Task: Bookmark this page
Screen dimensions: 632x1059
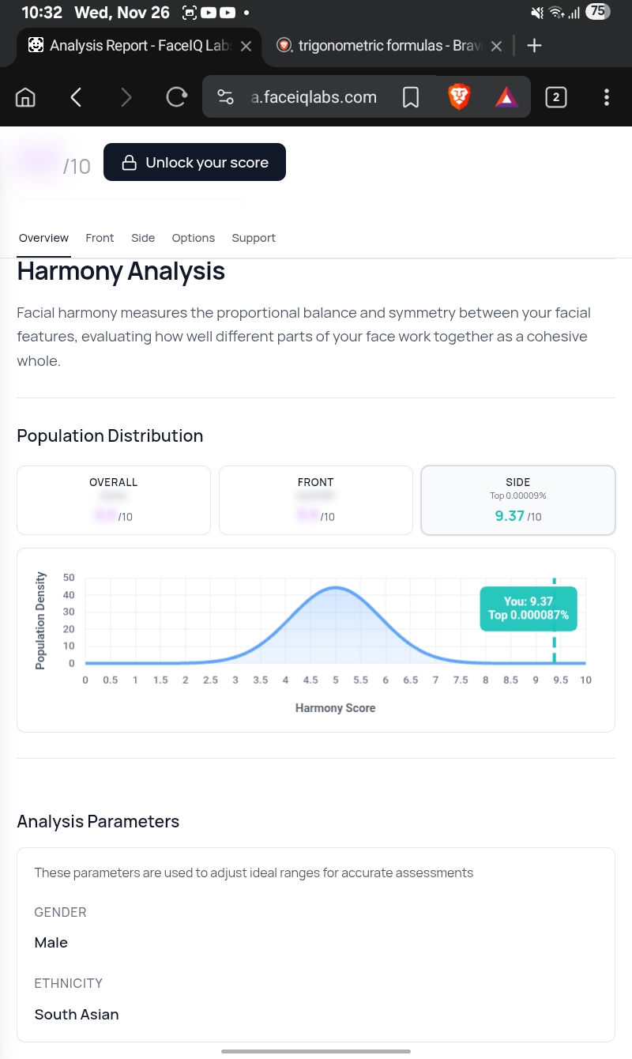Action: (x=410, y=97)
